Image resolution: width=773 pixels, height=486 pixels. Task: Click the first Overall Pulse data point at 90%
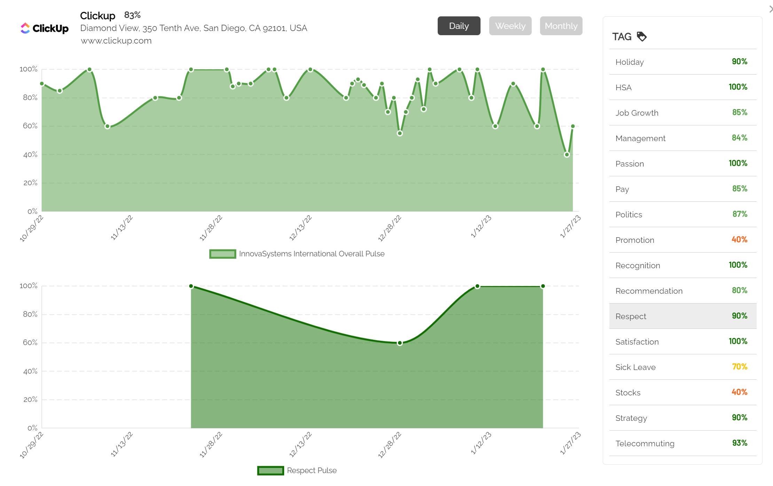pyautogui.click(x=42, y=84)
